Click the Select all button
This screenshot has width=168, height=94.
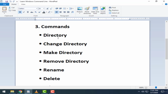[114, 13]
